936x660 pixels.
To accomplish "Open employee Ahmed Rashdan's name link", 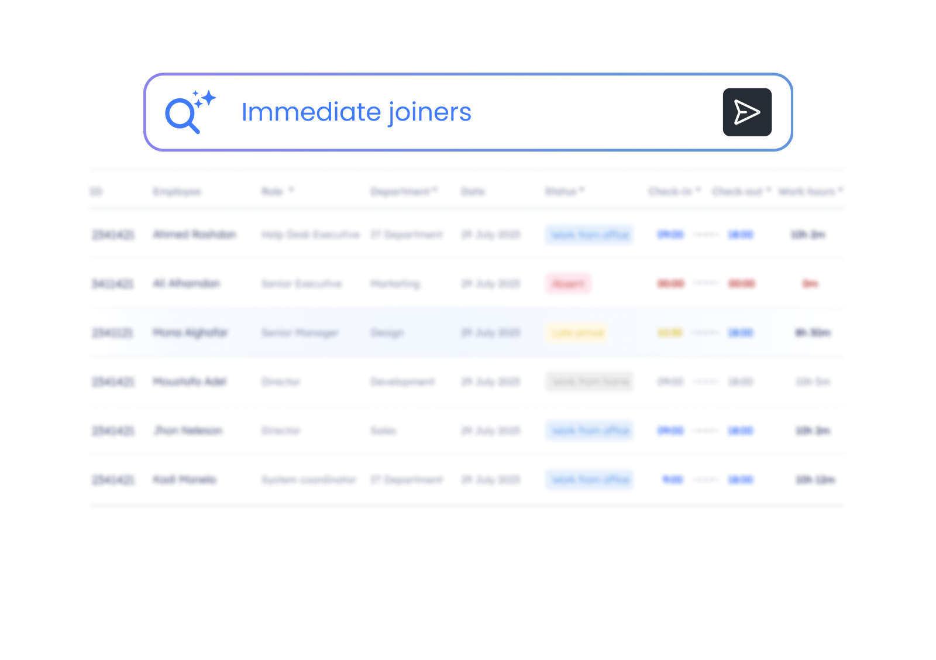I will click(x=194, y=235).
